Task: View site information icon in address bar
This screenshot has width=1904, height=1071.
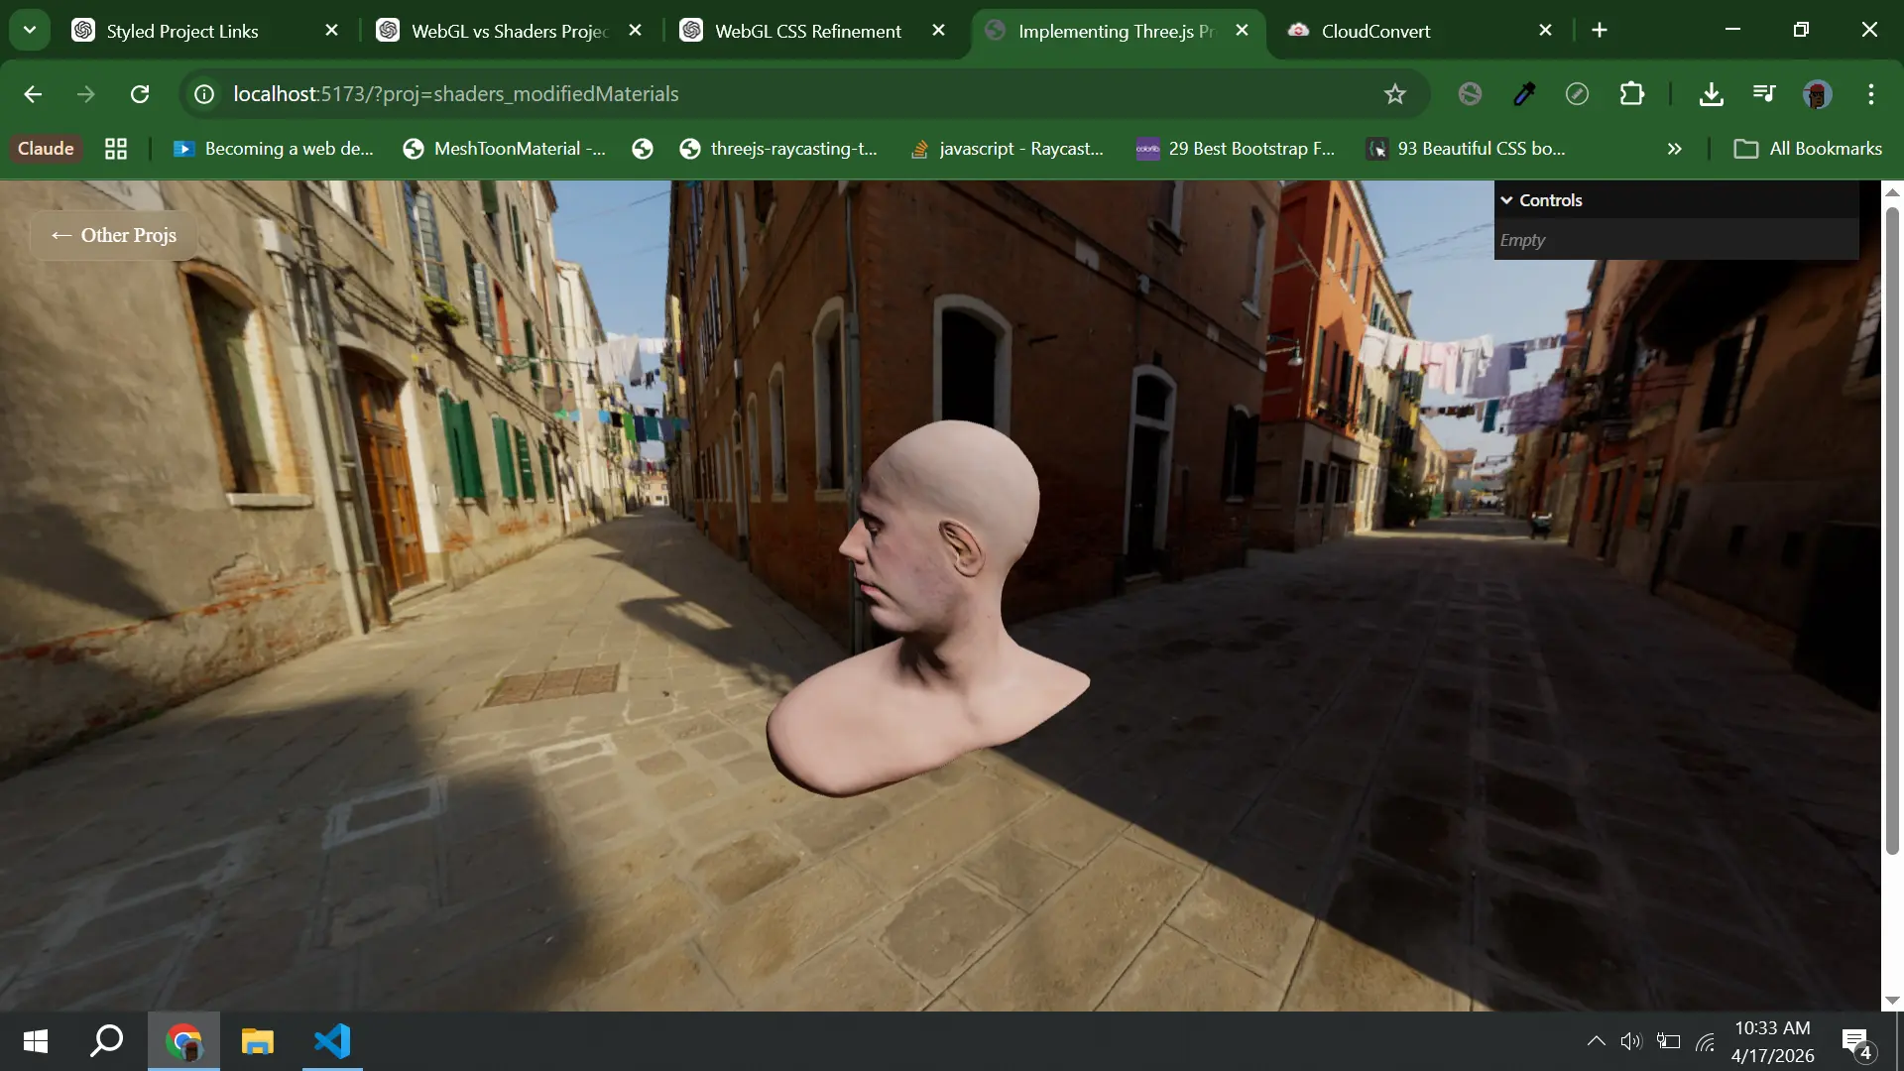Action: (204, 94)
